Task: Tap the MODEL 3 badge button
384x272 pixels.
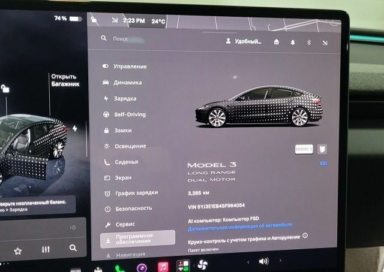Action: (x=304, y=149)
